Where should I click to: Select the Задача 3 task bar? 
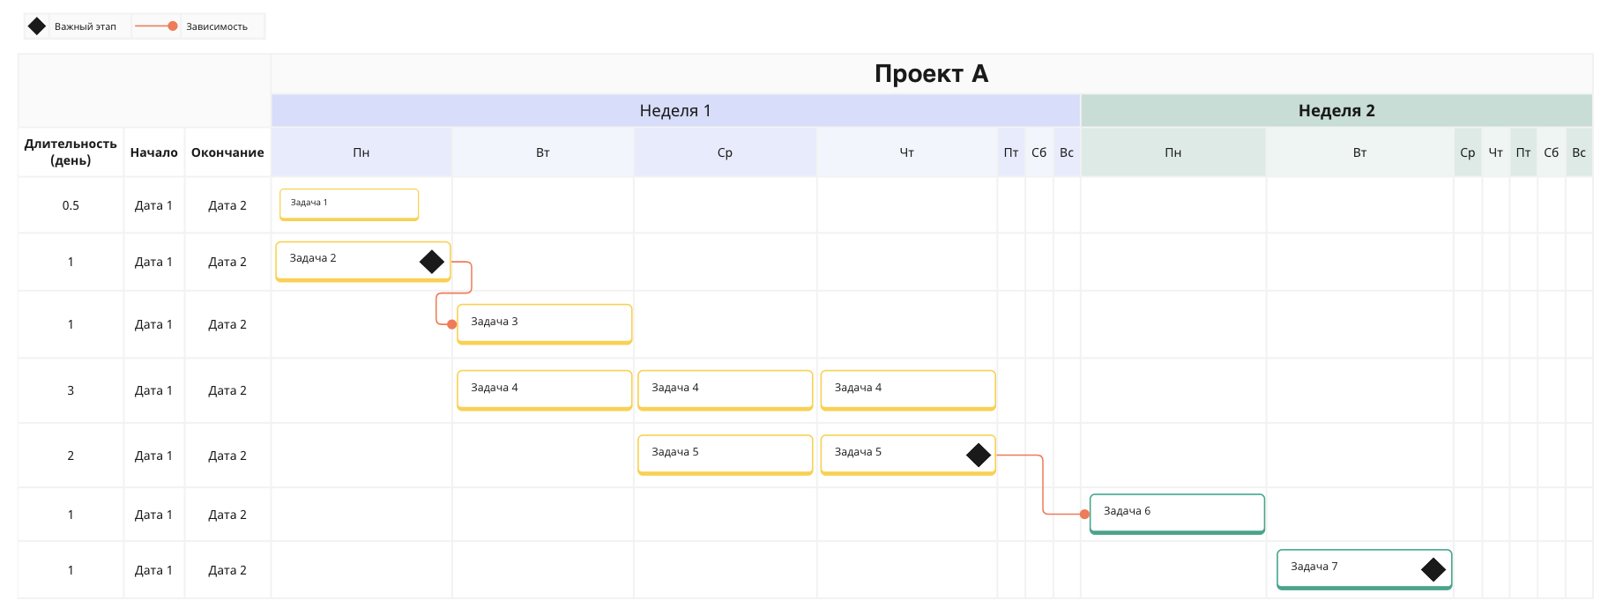coord(545,324)
